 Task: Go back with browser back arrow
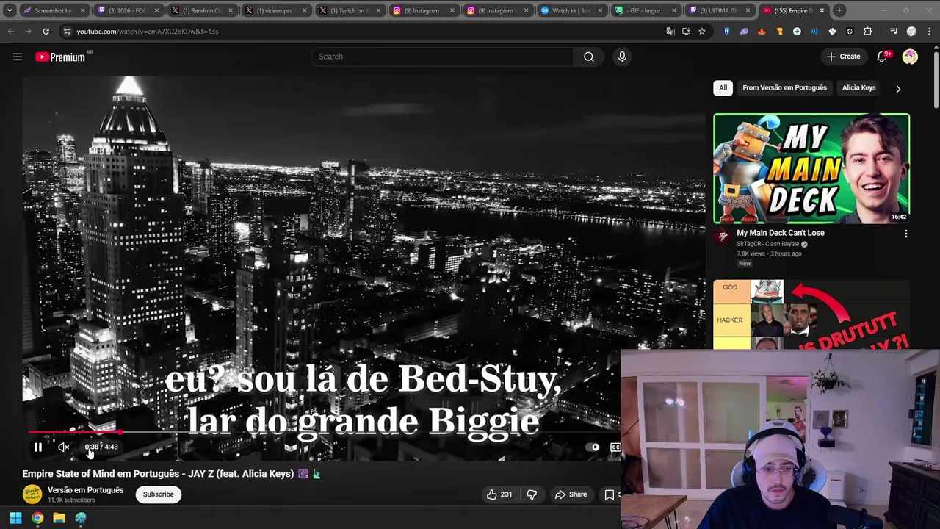point(10,32)
